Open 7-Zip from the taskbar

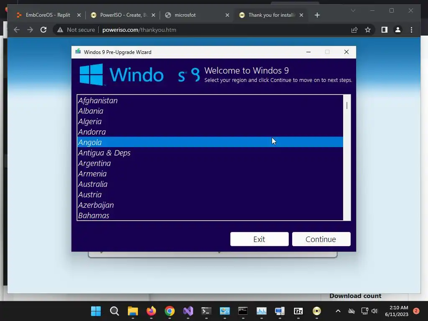[x=298, y=311]
